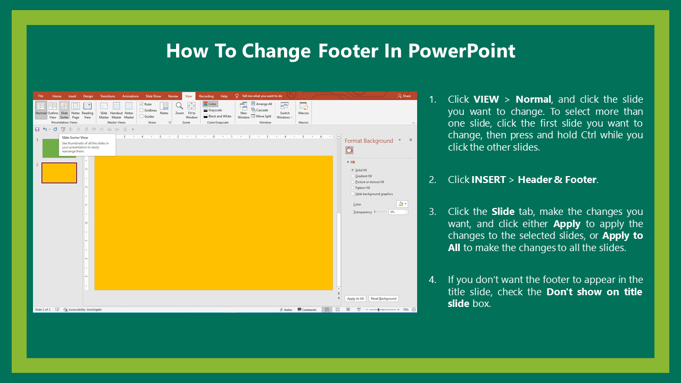Screen dimensions: 681x383
Task: Toggle Notes in the status bar
Action: pyautogui.click(x=286, y=310)
